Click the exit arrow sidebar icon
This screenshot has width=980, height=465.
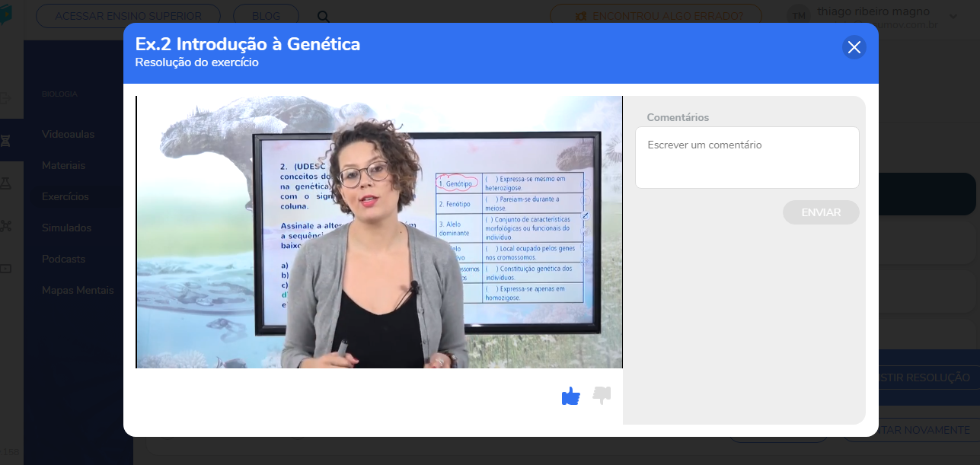point(6,97)
